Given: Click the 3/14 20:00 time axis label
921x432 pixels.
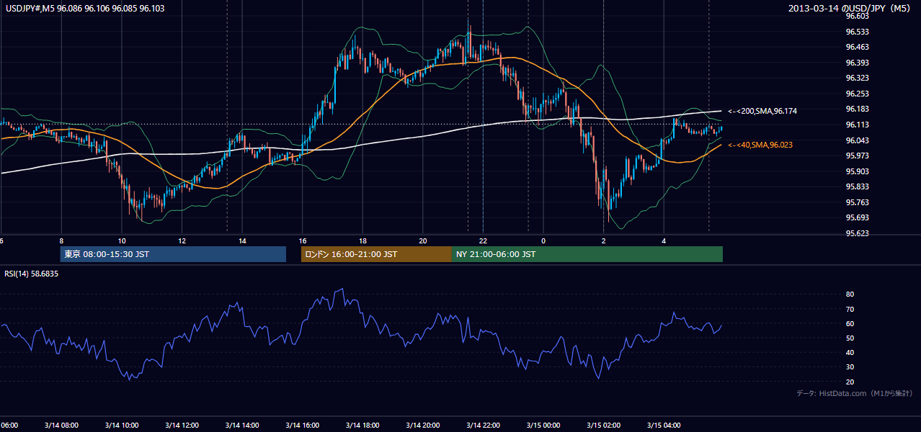Looking at the screenshot, I should click(x=423, y=426).
